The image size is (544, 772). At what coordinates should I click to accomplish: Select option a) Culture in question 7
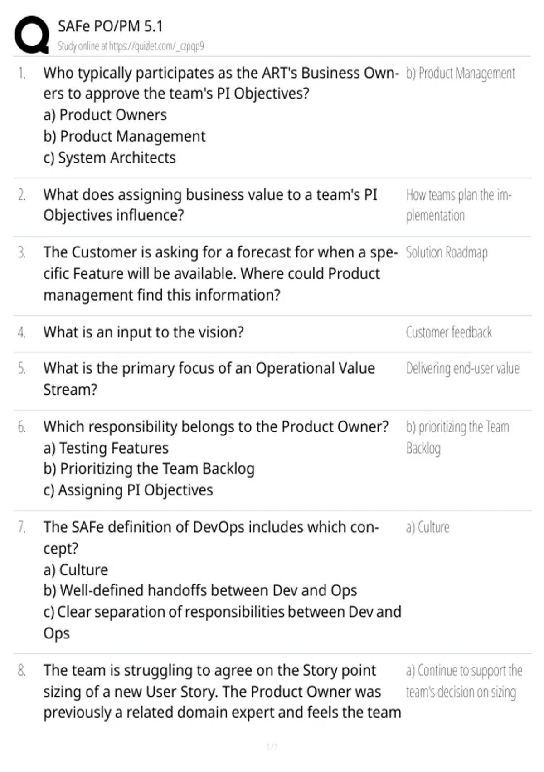click(76, 570)
